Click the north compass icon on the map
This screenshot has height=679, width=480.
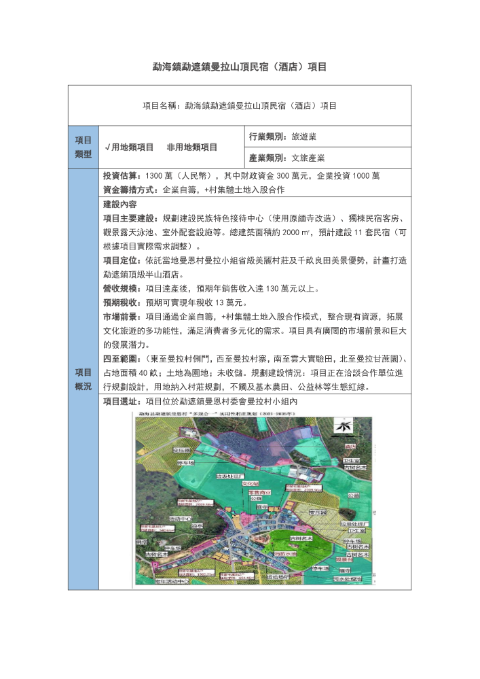click(x=344, y=427)
